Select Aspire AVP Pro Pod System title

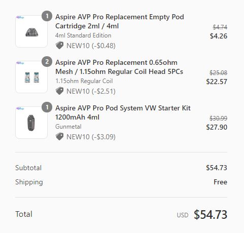pyautogui.click(x=123, y=112)
